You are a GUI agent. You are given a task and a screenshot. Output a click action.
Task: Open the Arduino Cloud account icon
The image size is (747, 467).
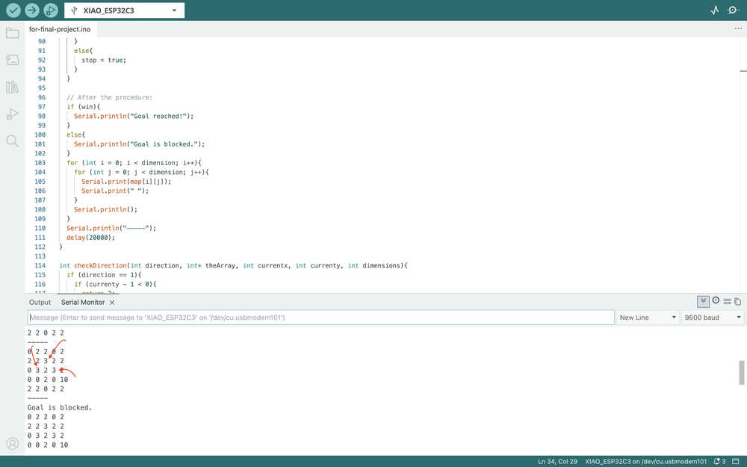(x=13, y=444)
